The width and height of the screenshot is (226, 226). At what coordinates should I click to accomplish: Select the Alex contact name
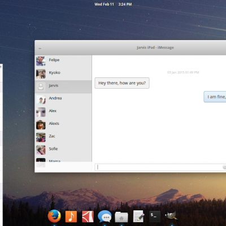[53, 111]
